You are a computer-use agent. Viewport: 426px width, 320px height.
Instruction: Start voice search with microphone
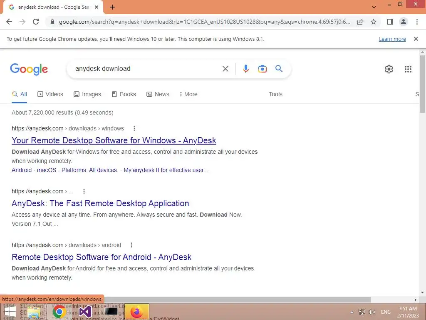pyautogui.click(x=246, y=69)
